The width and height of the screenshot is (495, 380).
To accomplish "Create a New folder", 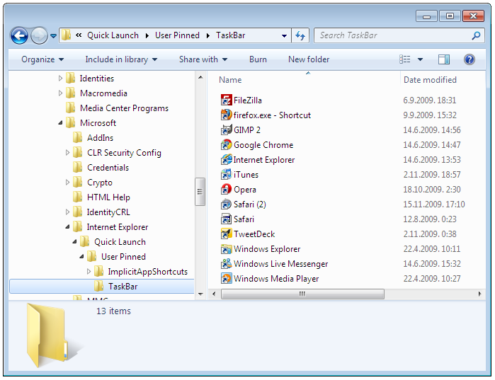I will (309, 59).
